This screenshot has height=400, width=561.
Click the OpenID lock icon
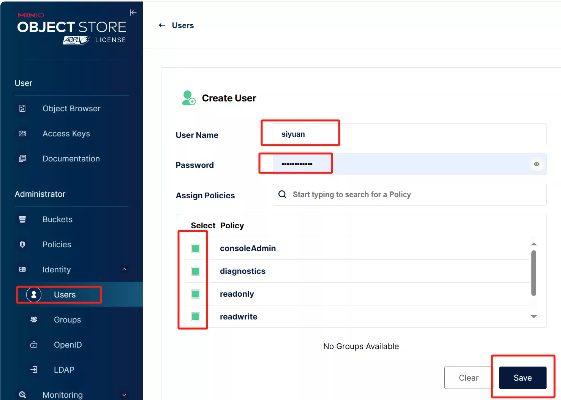click(34, 345)
